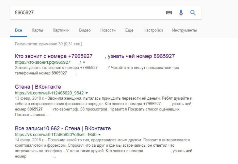This screenshot has height=164, width=238.
Task: Click snippet text "криптовалютой и форексом"
Action: (x=40, y=145)
